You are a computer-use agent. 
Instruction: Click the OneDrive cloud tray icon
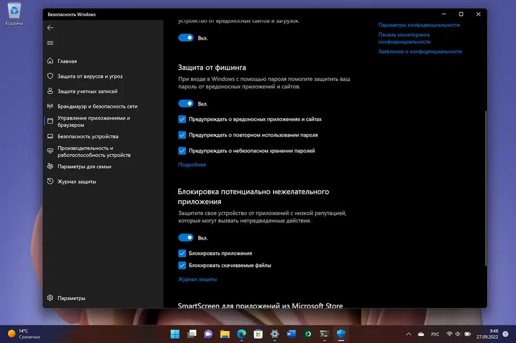coord(421,334)
